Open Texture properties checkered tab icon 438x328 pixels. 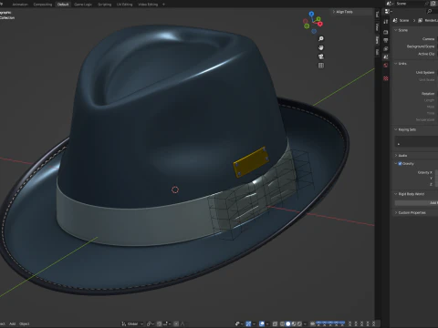coord(386,78)
